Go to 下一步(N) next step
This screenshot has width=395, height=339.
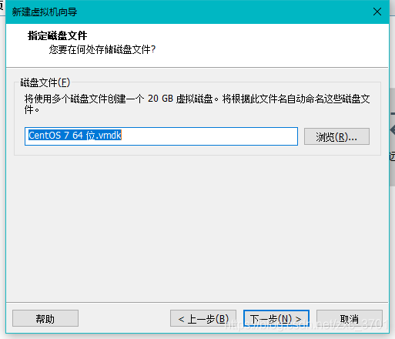(x=276, y=318)
